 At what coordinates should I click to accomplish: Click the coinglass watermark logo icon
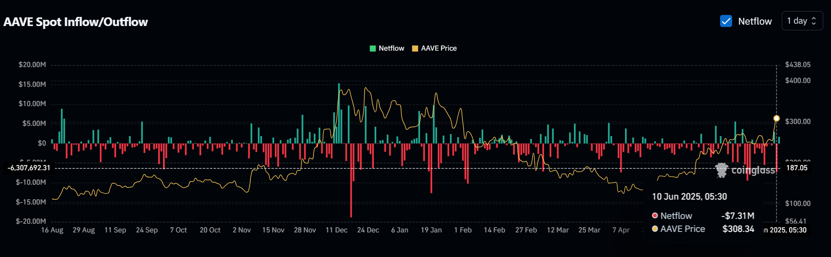pyautogui.click(x=722, y=170)
